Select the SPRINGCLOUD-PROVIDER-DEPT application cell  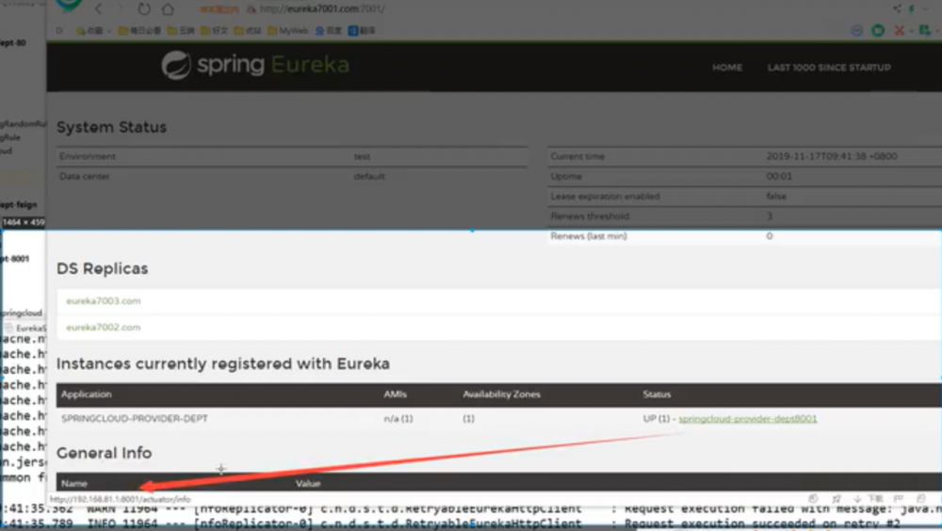pyautogui.click(x=135, y=418)
